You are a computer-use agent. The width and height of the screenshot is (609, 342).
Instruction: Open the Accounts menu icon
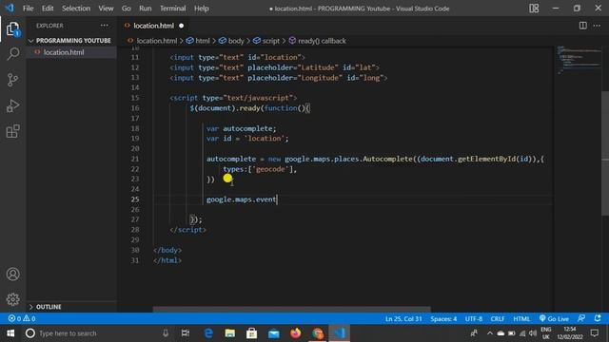tap(12, 275)
